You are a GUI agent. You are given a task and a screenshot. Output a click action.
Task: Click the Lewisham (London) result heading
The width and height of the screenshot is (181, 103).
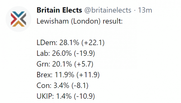click(79, 21)
